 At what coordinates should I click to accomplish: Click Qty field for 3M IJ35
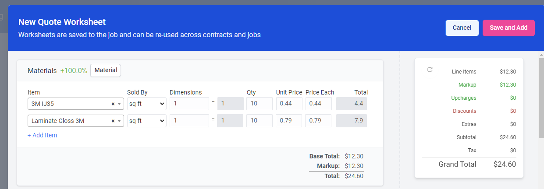pos(260,104)
